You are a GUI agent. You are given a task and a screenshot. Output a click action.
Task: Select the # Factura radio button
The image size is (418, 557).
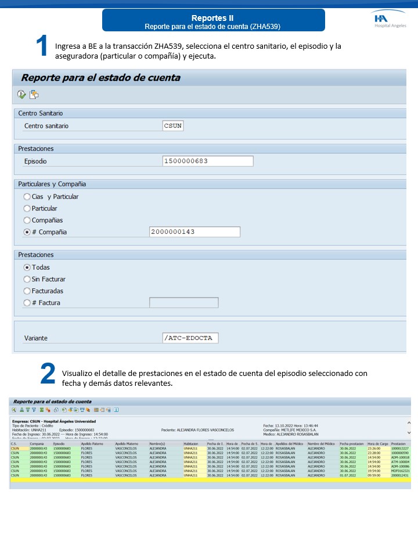point(27,303)
